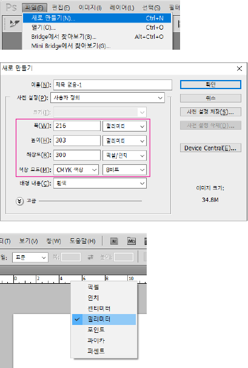Image resolution: width=248 pixels, height=368 pixels.
Task: Click the 해상도(R) field showing 300
Action: coord(77,155)
